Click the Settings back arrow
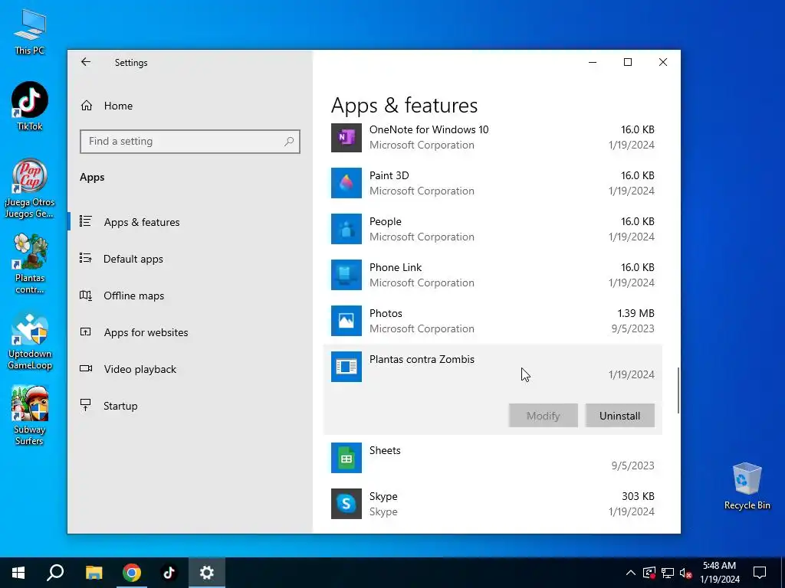 [x=86, y=62]
